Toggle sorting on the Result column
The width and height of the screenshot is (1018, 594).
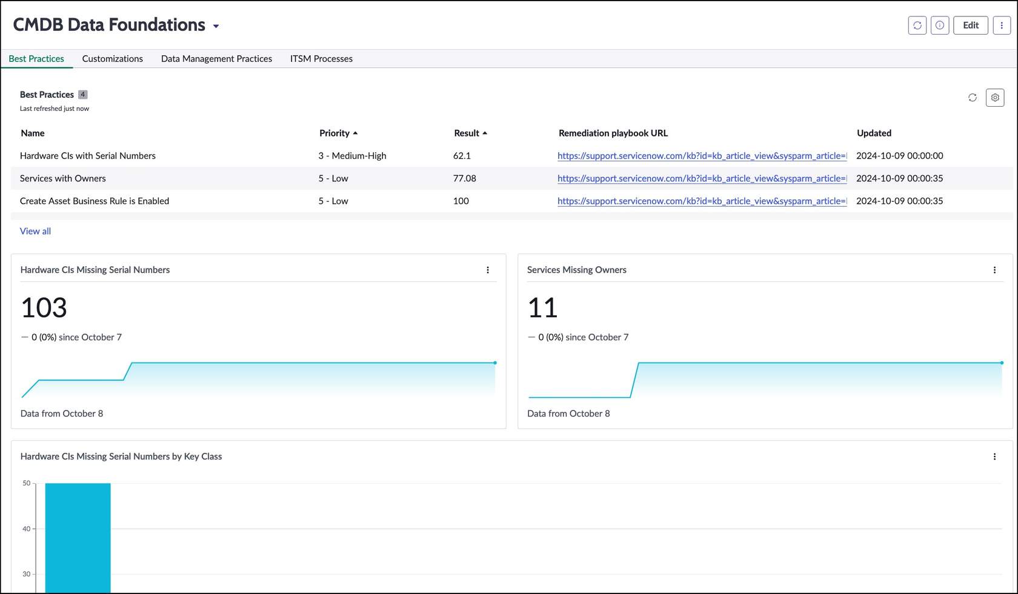point(470,133)
